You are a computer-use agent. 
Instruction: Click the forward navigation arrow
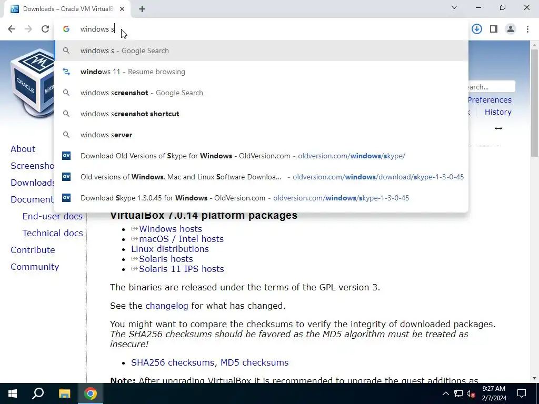click(28, 29)
